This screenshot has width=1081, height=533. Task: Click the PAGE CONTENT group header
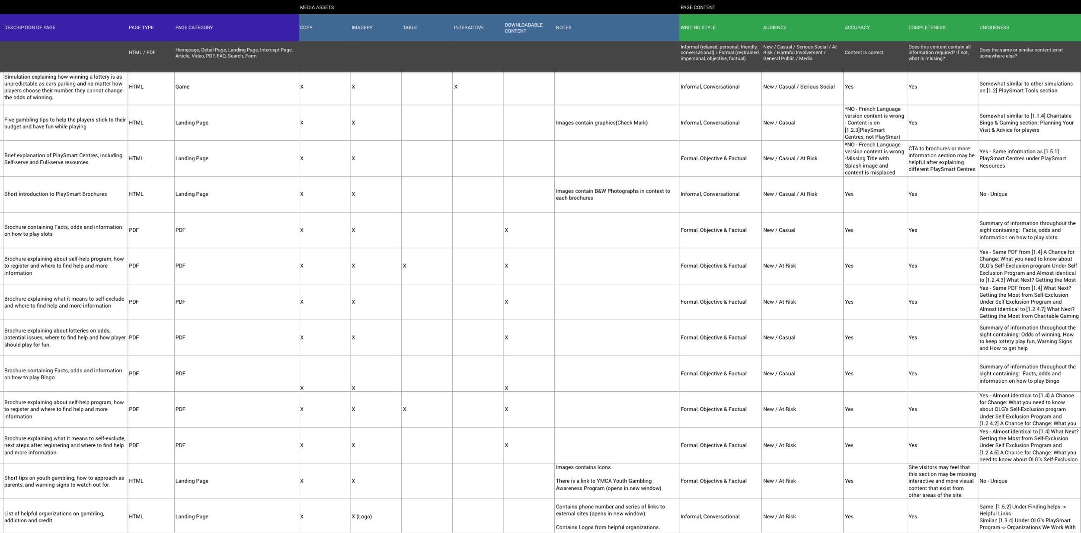click(697, 7)
